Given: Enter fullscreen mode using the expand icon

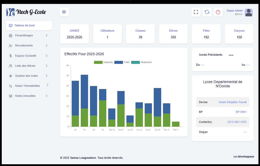Looking at the screenshot, I should point(196,12).
